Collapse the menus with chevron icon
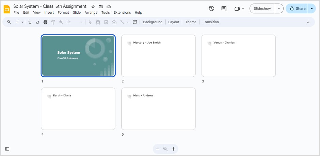The height and width of the screenshot is (156, 320). coord(308,22)
